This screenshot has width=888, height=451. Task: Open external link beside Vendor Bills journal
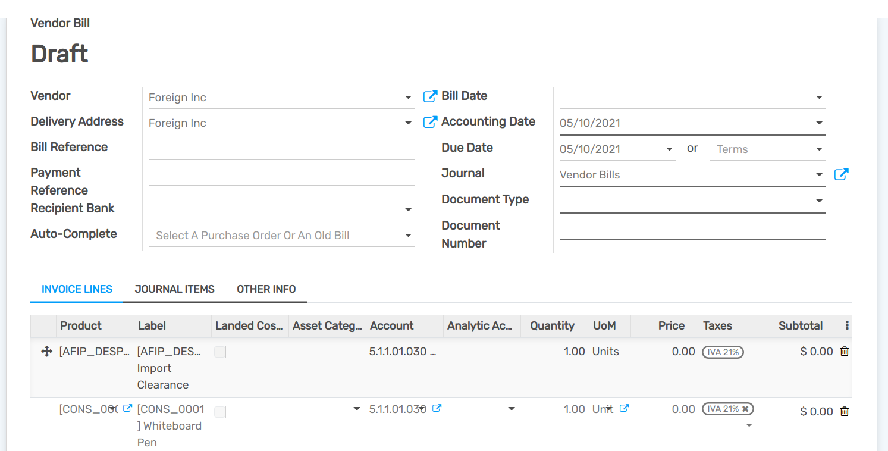tap(841, 174)
